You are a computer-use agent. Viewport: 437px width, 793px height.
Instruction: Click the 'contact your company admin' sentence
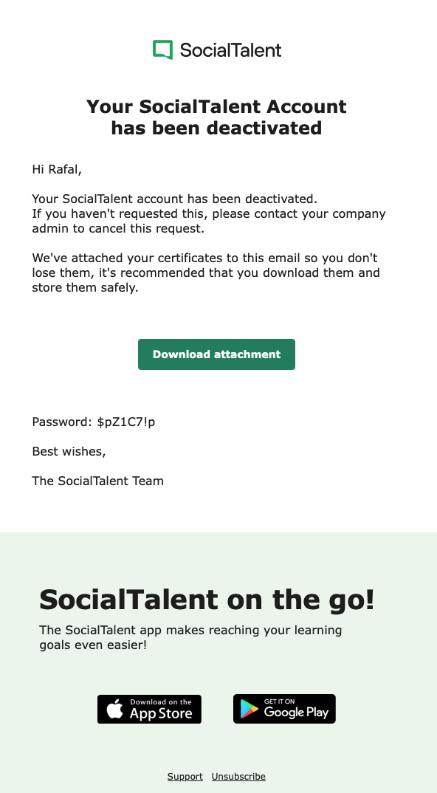coord(209,221)
